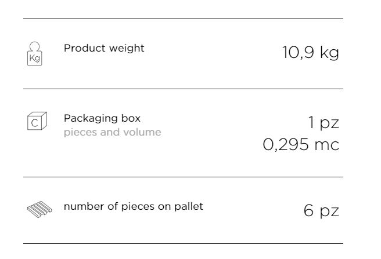Click divider line below Product weight row

pyautogui.click(x=183, y=89)
